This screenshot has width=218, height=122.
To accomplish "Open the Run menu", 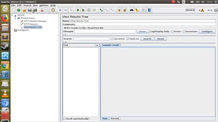I will point(35,5).
